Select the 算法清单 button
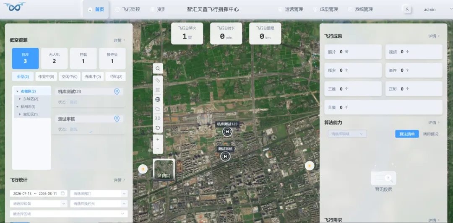Viewport: 453px width, 223px height. click(407, 134)
